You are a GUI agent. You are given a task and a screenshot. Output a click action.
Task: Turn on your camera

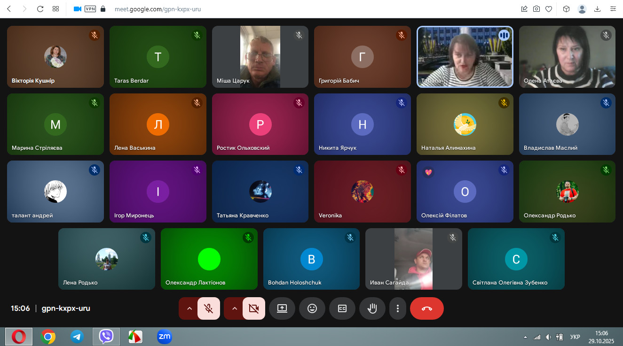[254, 308]
